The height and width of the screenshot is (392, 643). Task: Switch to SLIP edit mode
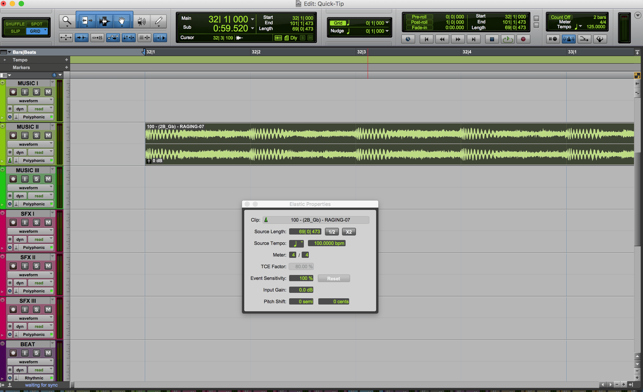(15, 31)
